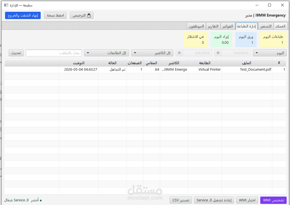Focus the بحث بالملف search field
The image size is (290, 205).
click(54, 53)
